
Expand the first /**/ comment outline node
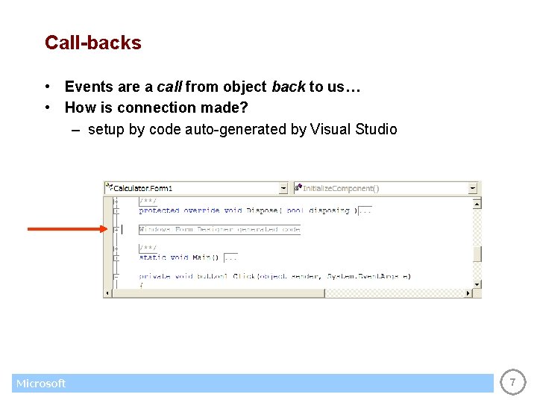pos(116,201)
